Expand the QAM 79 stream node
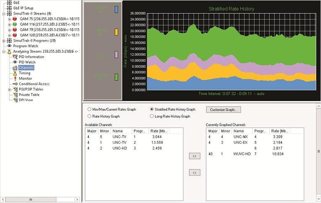This screenshot has width=321, height=203. 9,30
